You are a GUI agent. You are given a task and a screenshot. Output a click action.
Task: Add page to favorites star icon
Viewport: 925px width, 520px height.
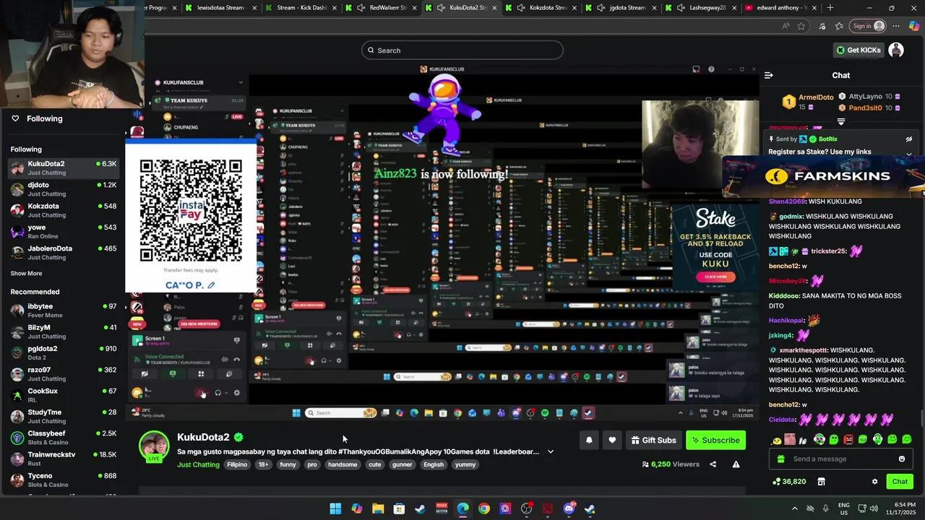tap(801, 26)
